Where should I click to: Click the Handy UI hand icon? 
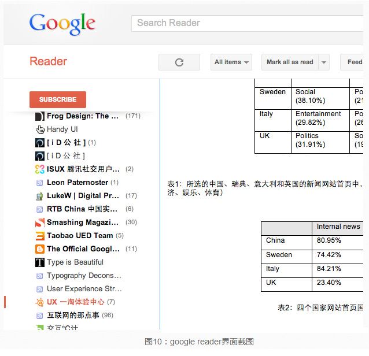[x=40, y=129]
